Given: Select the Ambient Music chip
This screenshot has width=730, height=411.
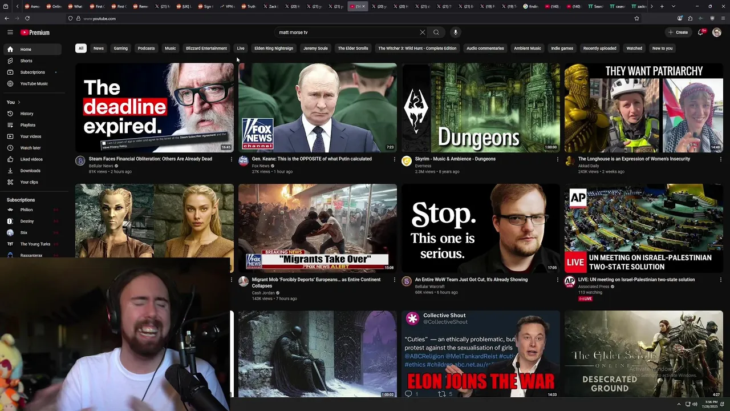Looking at the screenshot, I should tap(528, 48).
